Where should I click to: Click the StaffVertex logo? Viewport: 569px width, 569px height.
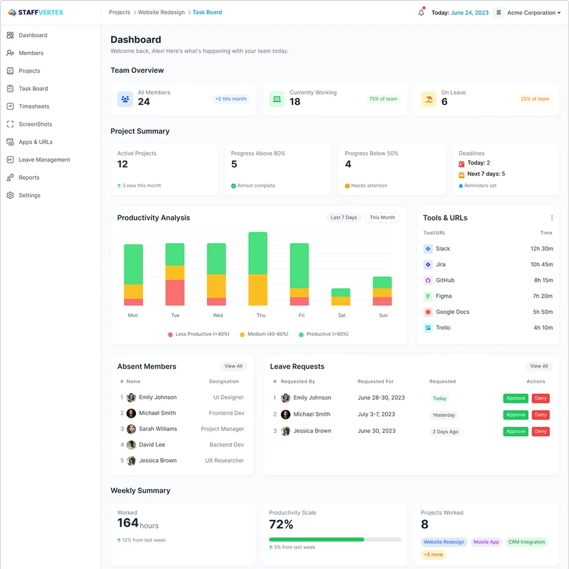(36, 13)
